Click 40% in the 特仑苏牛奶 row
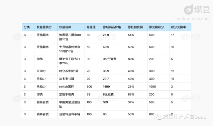Screen dimensions: 213x126 131,71
